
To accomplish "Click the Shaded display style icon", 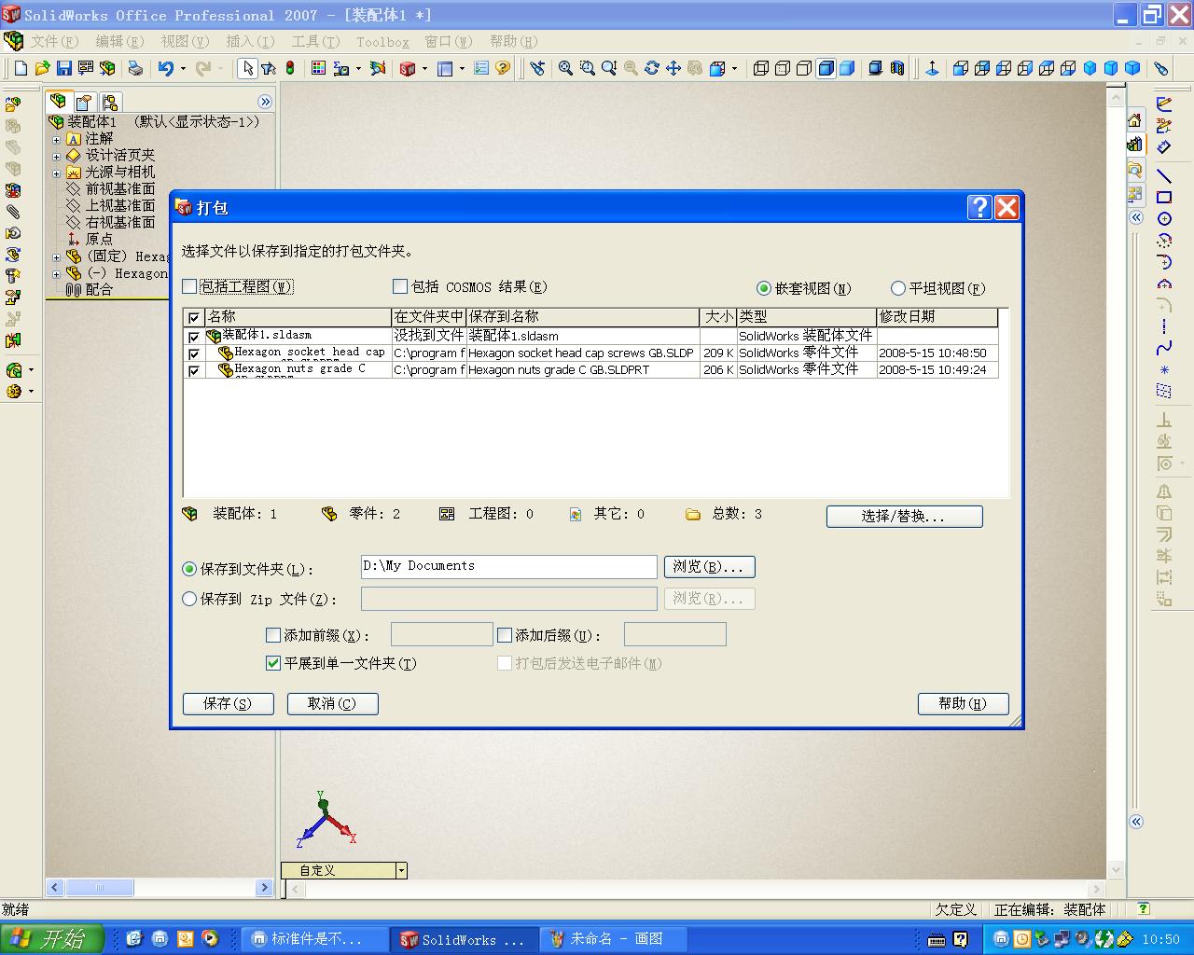I will (x=847, y=68).
